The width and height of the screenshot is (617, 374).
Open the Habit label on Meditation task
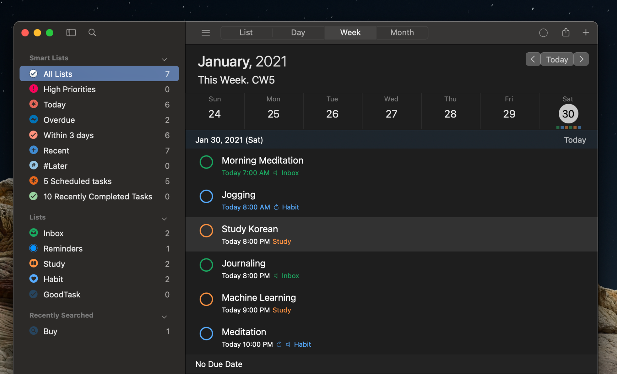[x=302, y=344]
